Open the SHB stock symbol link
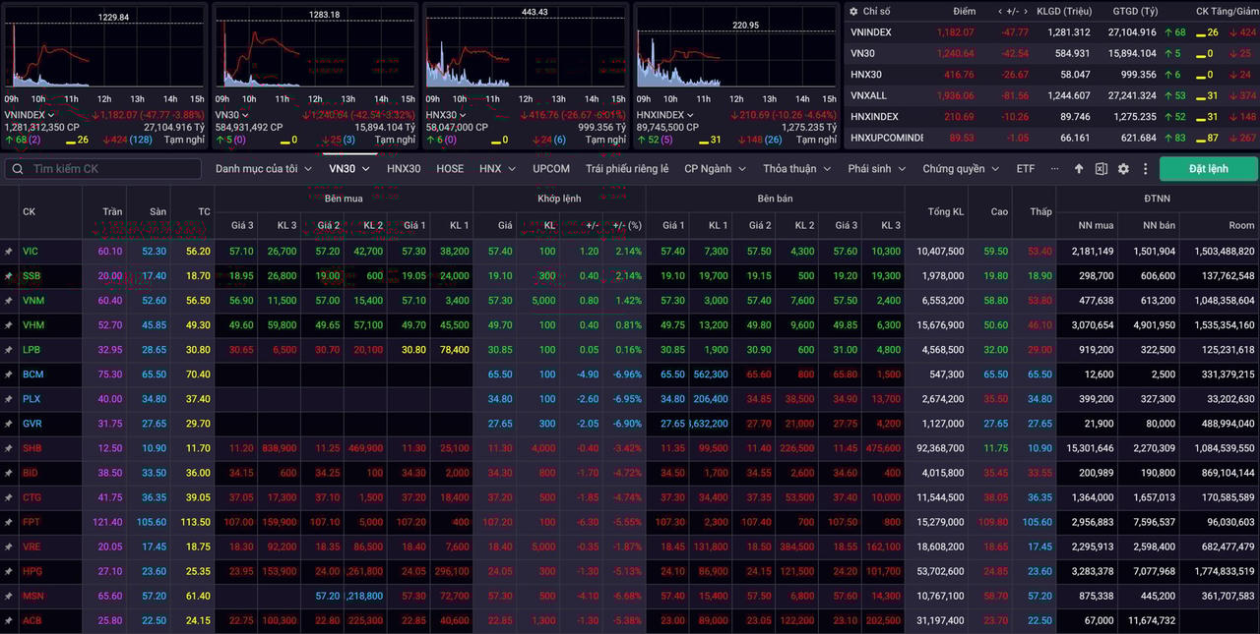Image resolution: width=1260 pixels, height=634 pixels. (x=31, y=448)
